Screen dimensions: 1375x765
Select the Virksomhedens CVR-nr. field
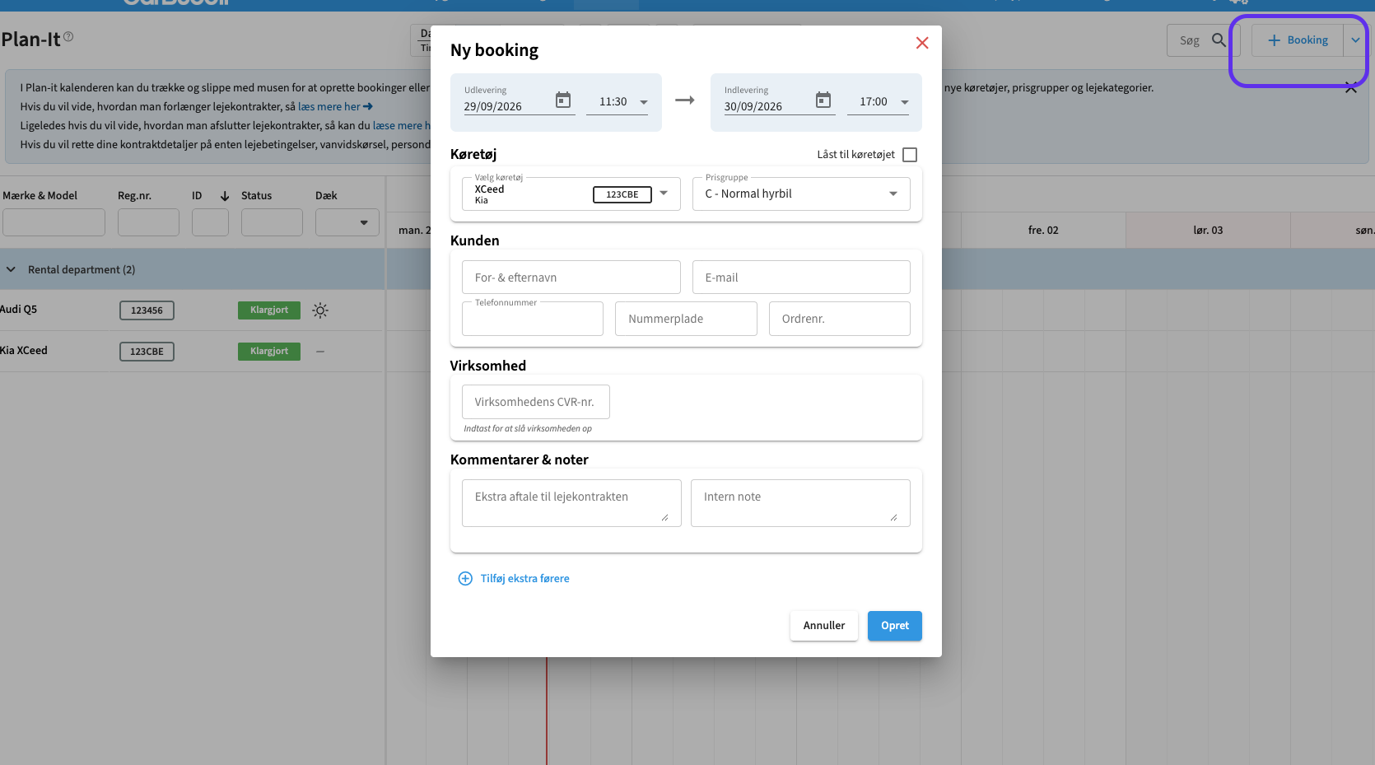coord(536,402)
